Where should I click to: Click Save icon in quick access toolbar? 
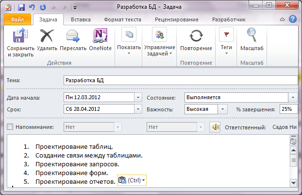pyautogui.click(x=21, y=7)
